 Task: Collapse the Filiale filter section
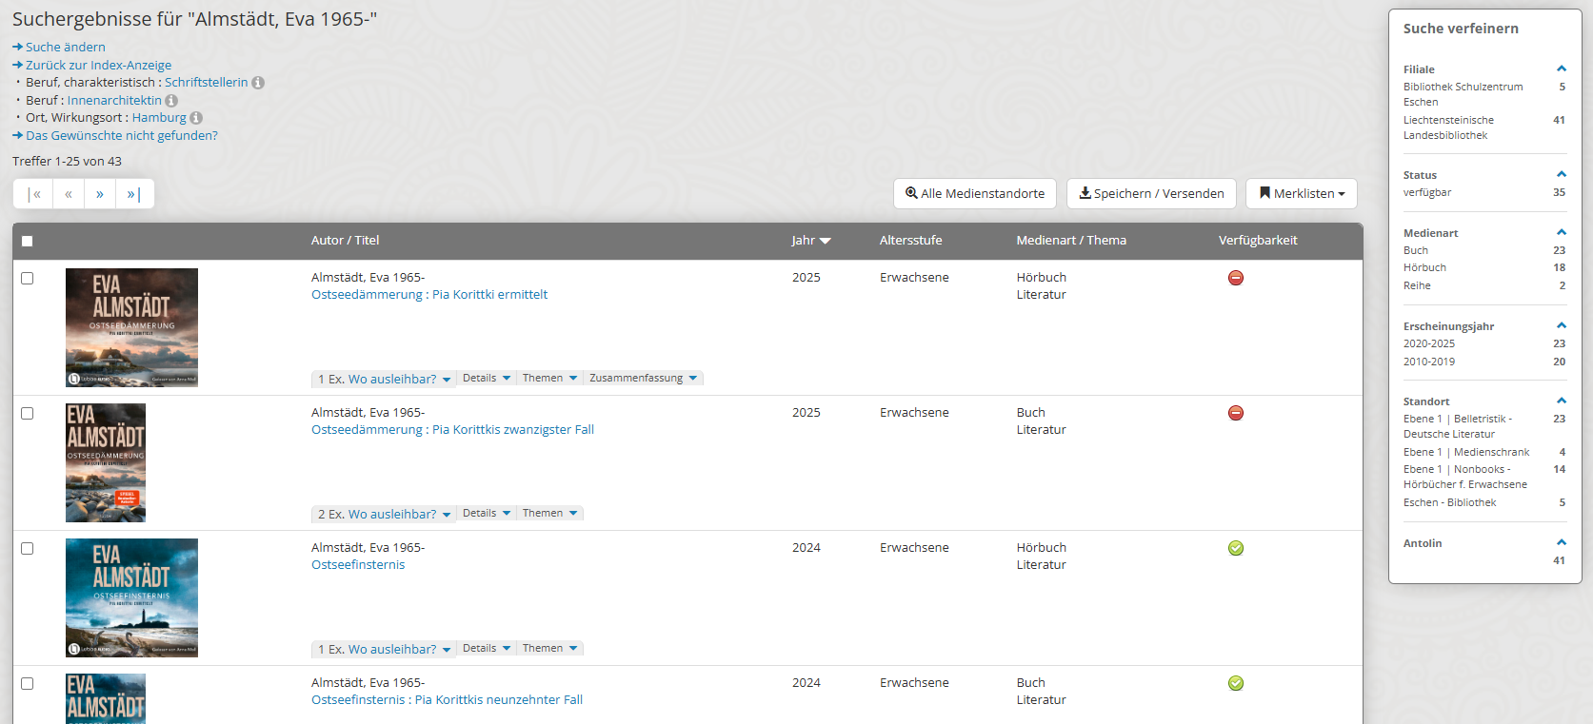click(x=1562, y=68)
